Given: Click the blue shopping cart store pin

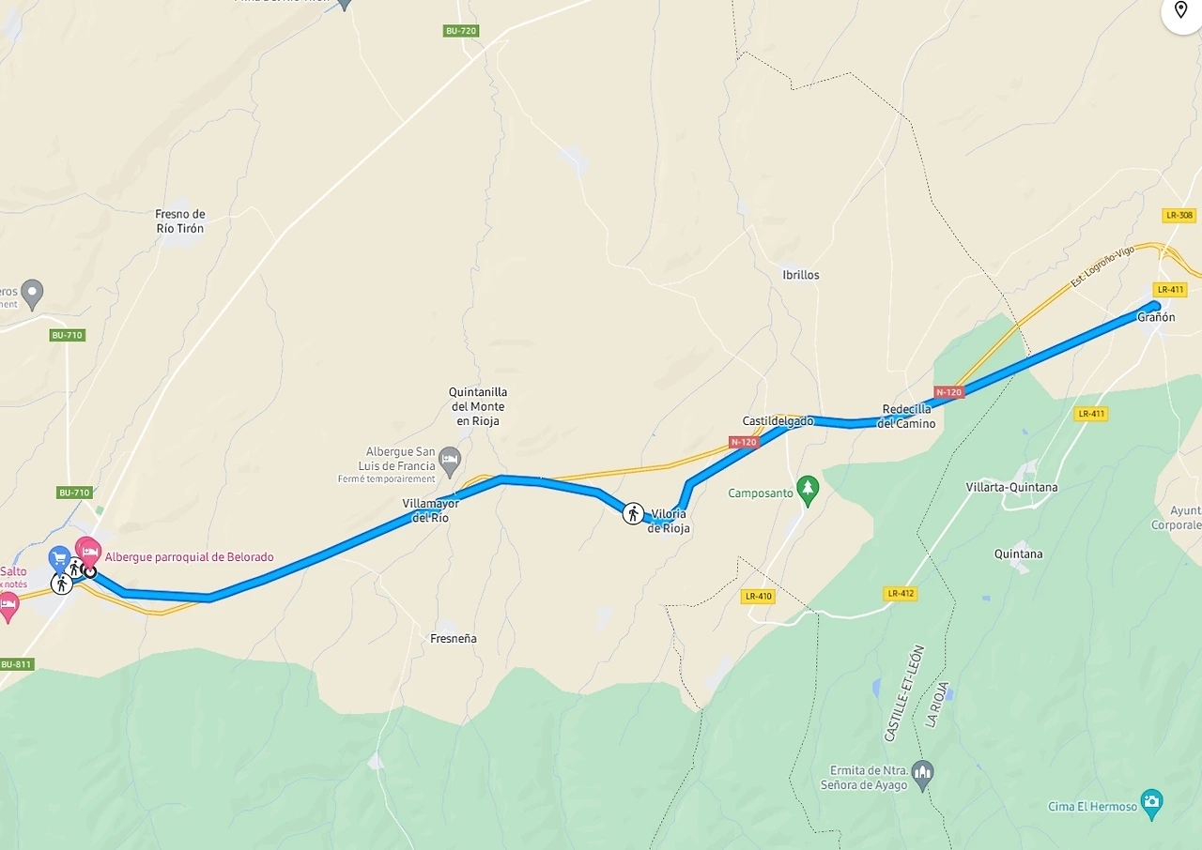Looking at the screenshot, I should [60, 560].
